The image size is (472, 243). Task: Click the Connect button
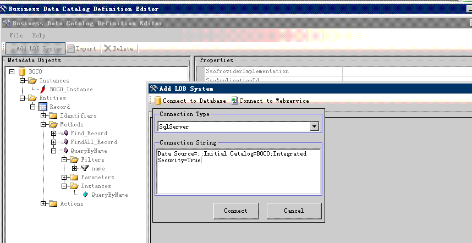[x=235, y=211]
